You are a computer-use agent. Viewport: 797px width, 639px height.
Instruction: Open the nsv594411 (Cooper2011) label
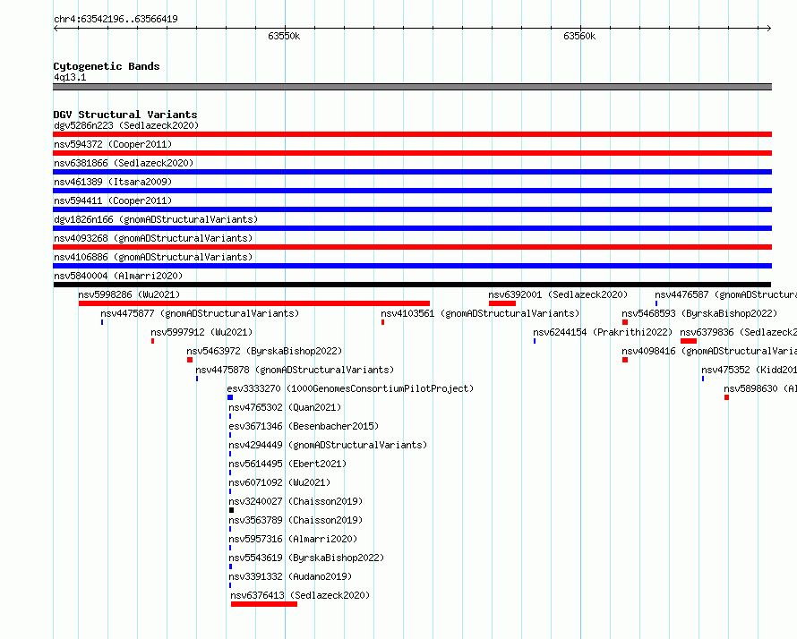pos(113,200)
